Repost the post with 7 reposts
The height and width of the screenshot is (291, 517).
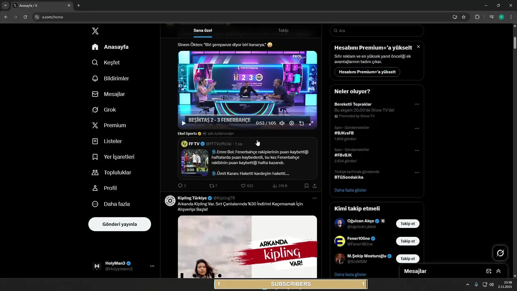click(213, 186)
